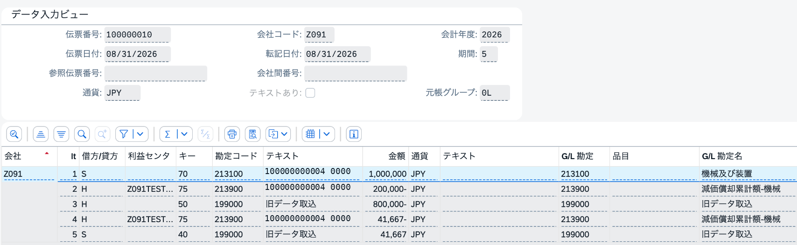Open the print preview icon
This screenshot has height=245, width=797.
click(252, 134)
